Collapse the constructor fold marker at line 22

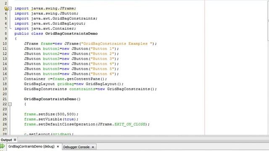point(10,104)
